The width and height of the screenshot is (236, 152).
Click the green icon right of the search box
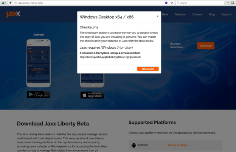(228, 2)
